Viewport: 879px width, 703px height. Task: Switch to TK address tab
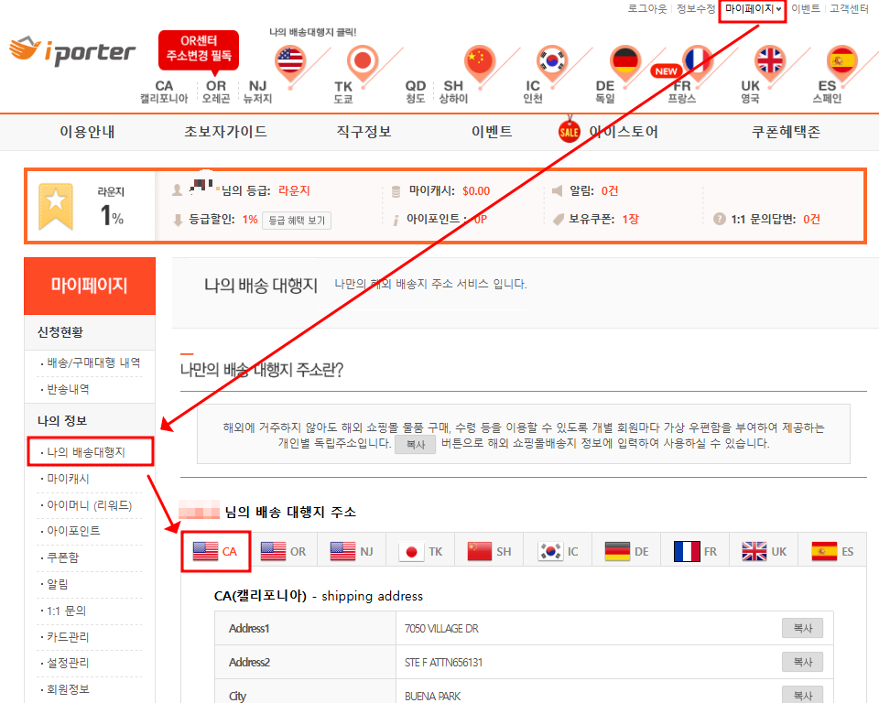click(x=420, y=552)
